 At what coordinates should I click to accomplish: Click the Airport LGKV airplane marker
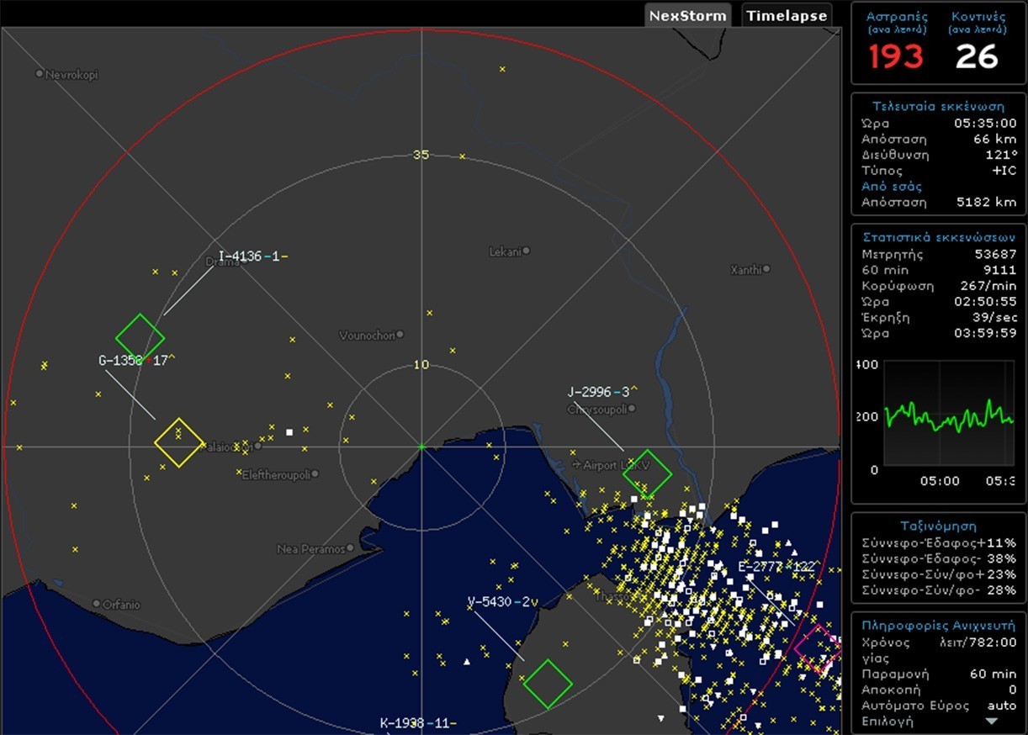(x=576, y=464)
